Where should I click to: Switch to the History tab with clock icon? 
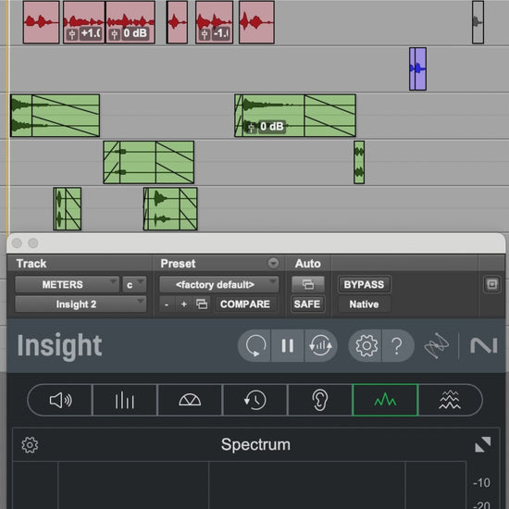pyautogui.click(x=254, y=400)
